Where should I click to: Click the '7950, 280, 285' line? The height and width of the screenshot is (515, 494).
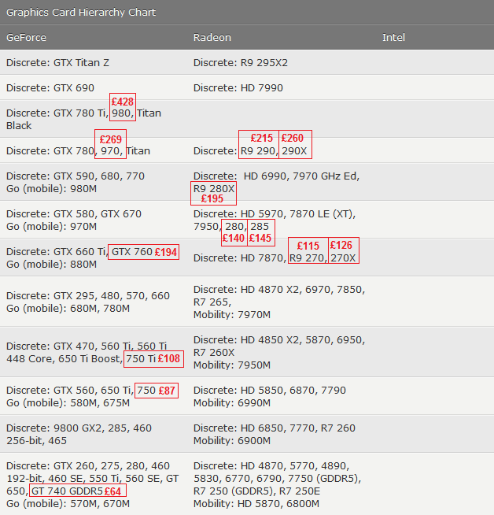pyautogui.click(x=231, y=226)
